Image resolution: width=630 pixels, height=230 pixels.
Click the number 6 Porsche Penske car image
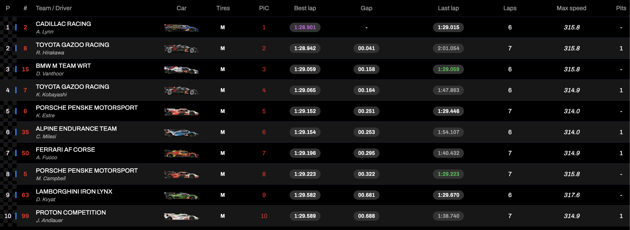181,112
